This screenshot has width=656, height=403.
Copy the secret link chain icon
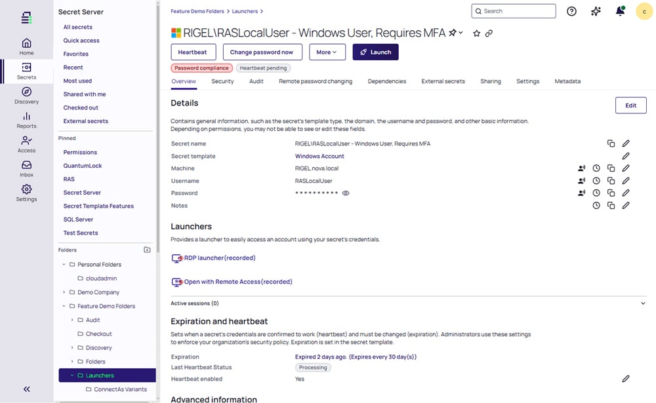pos(489,33)
